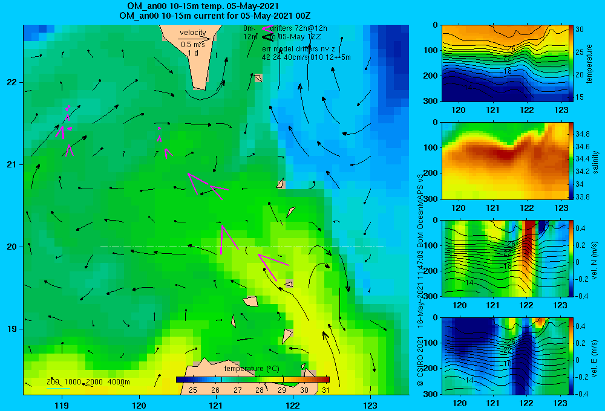Screen dimensions: 605x411
Task: Click the pink 0m drifter symbol in the legend
Action: click(x=267, y=28)
